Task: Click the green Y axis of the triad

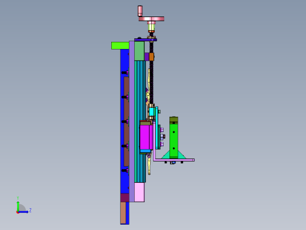Action: pyautogui.click(x=18, y=206)
